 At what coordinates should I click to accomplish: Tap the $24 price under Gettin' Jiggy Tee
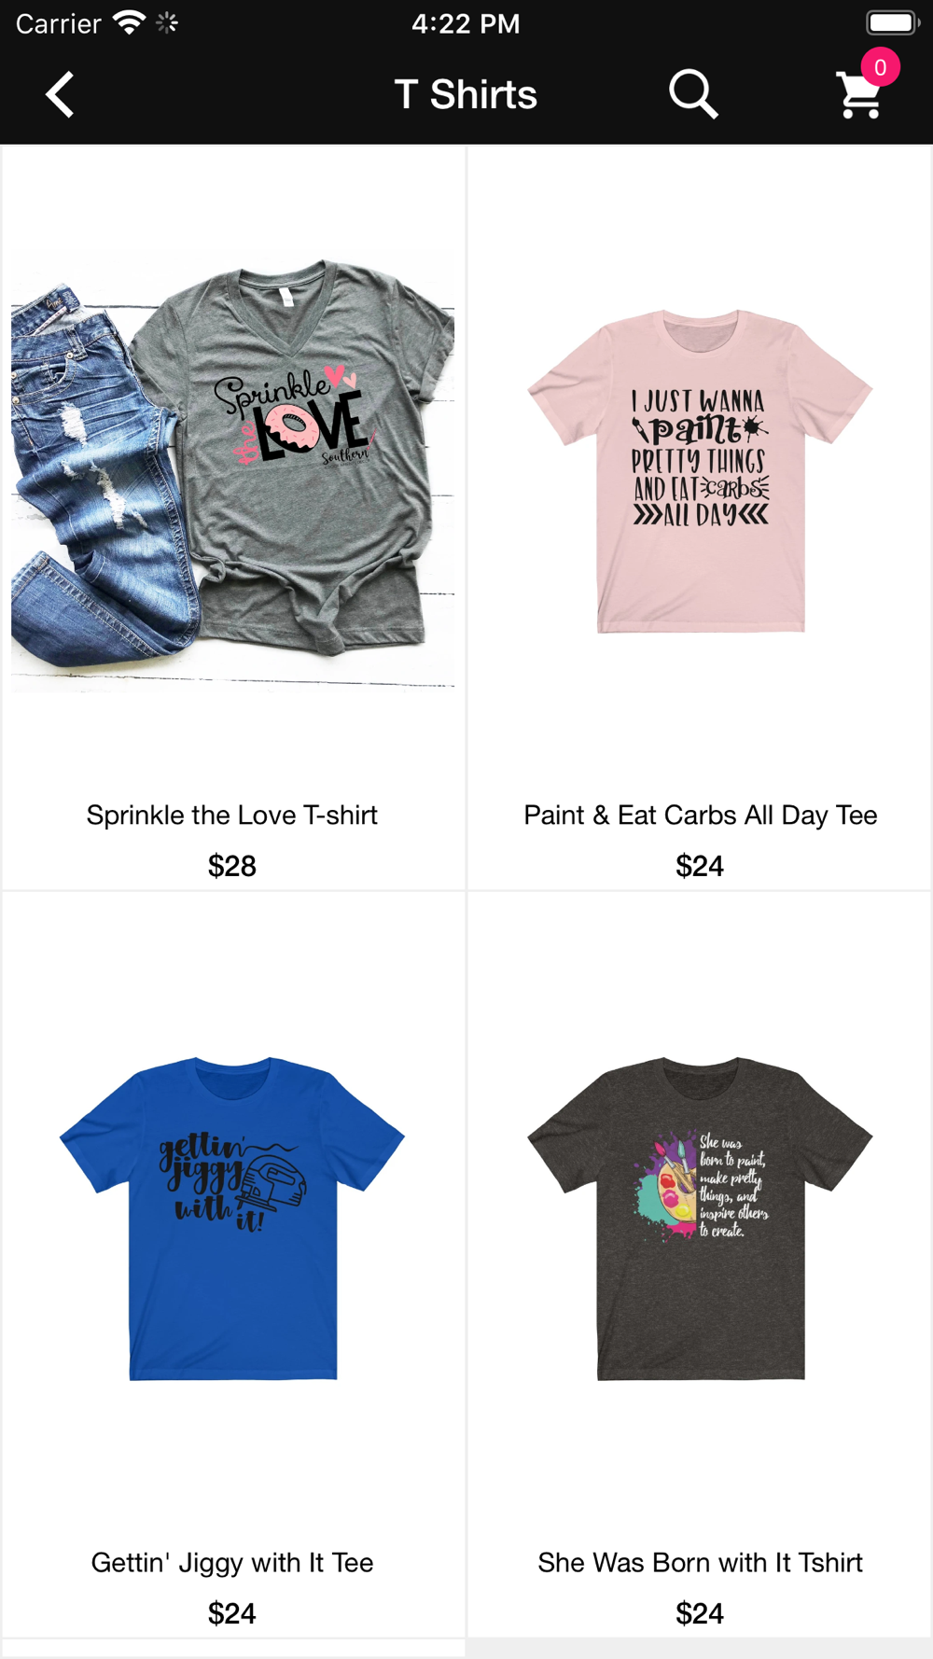232,1613
